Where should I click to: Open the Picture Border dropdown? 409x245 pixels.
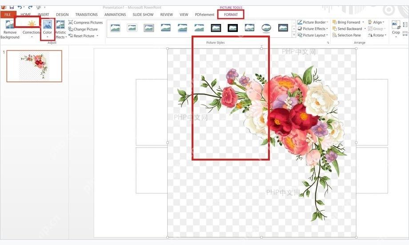tap(313, 22)
